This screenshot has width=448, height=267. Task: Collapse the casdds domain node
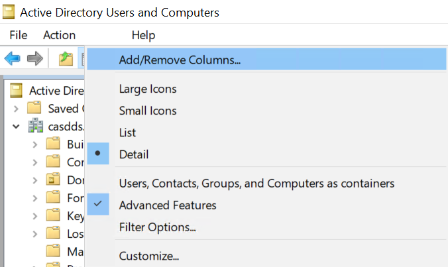coord(17,127)
